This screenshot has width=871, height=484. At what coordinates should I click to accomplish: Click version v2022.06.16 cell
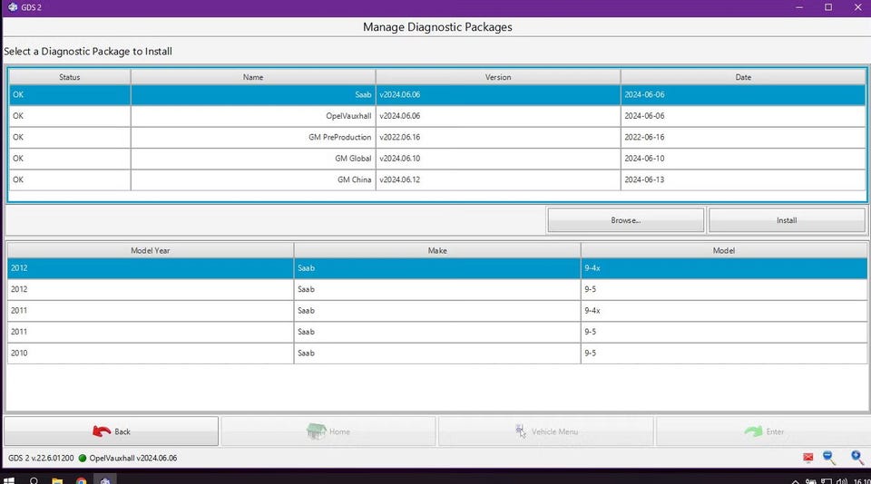(x=498, y=137)
